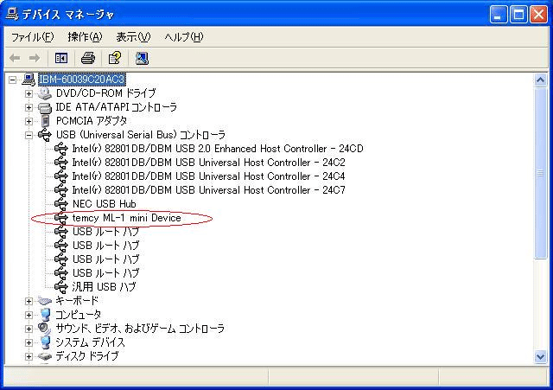Expand the サウンド、ビデオ、およびゲーム コントローラ node
Viewport: 553px width, 390px height.
pyautogui.click(x=29, y=329)
